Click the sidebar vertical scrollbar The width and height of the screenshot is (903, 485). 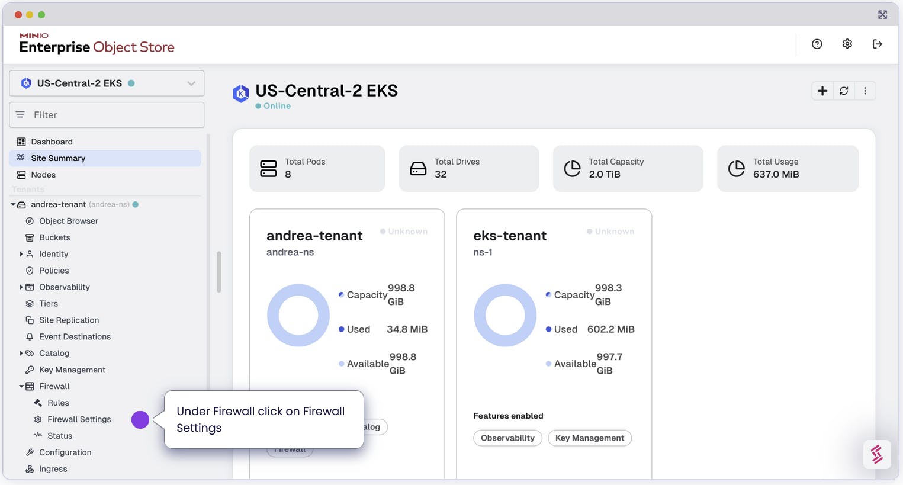(218, 272)
